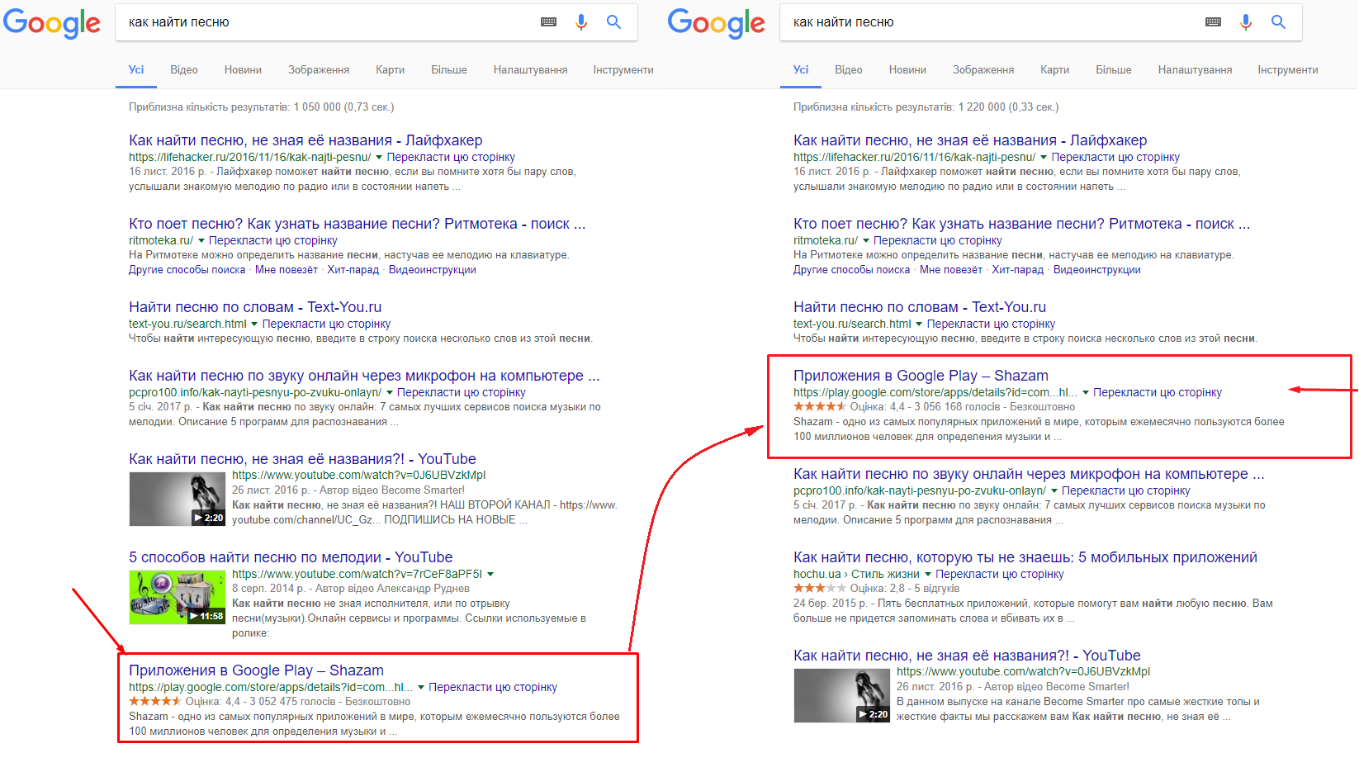Screen dimensions: 1359x772
Task: Open 'Налаштування' in left results page
Action: (x=530, y=70)
